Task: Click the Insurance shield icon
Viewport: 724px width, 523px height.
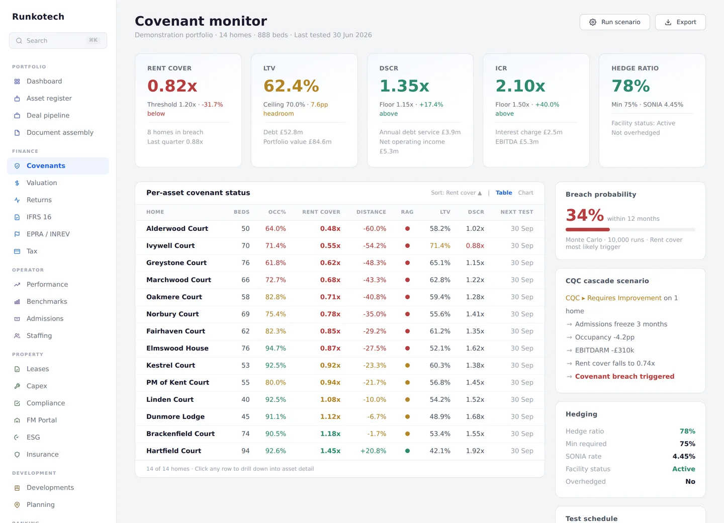Action: (x=17, y=455)
